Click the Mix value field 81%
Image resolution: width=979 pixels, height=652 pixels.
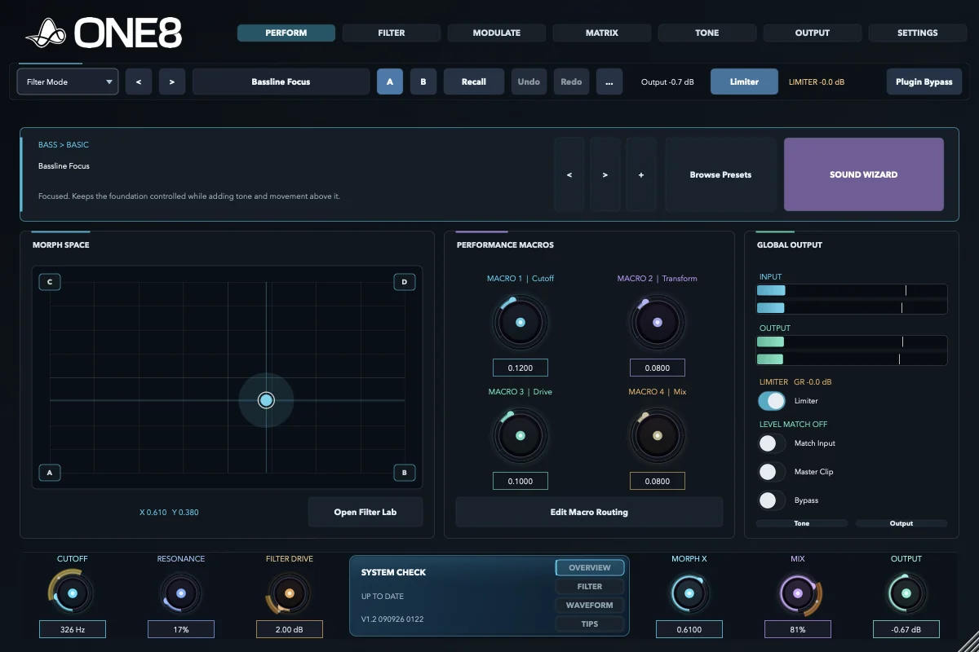pos(798,629)
